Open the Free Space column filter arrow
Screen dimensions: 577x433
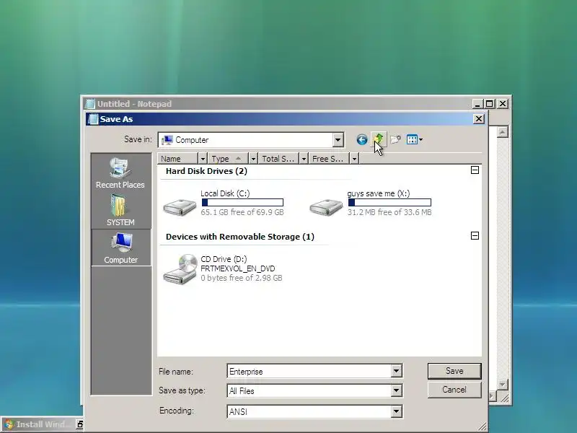tap(354, 159)
